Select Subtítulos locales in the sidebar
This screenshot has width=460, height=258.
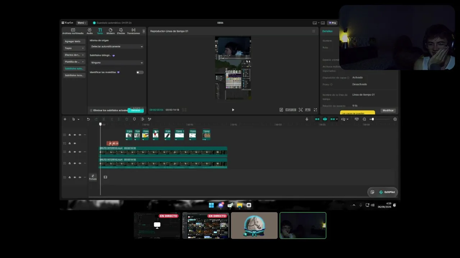coord(74,75)
